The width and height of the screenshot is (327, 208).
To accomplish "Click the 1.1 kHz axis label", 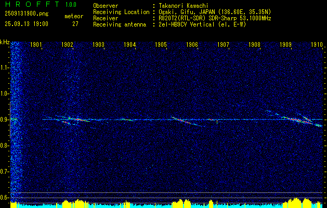I will pos(4,68).
